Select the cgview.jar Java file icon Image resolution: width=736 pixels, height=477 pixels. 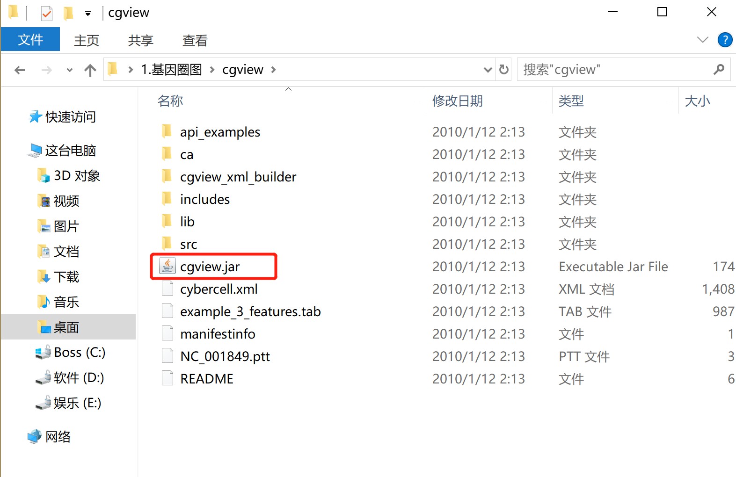point(167,266)
